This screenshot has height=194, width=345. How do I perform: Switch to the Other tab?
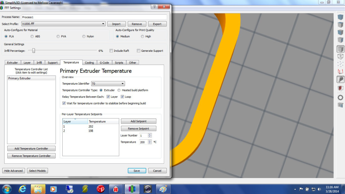pos(133,63)
